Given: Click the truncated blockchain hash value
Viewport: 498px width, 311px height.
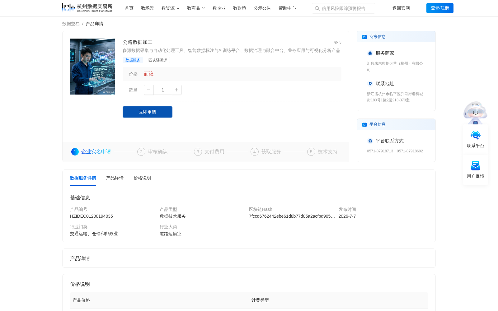Looking at the screenshot, I should coord(292,216).
